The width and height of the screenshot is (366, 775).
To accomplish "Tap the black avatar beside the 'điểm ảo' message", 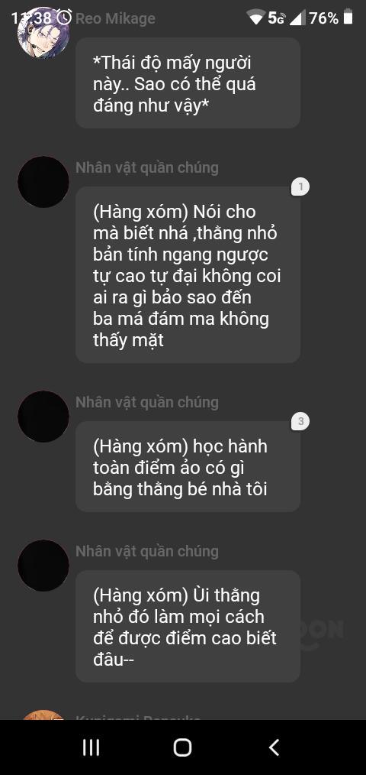I will tap(43, 417).
